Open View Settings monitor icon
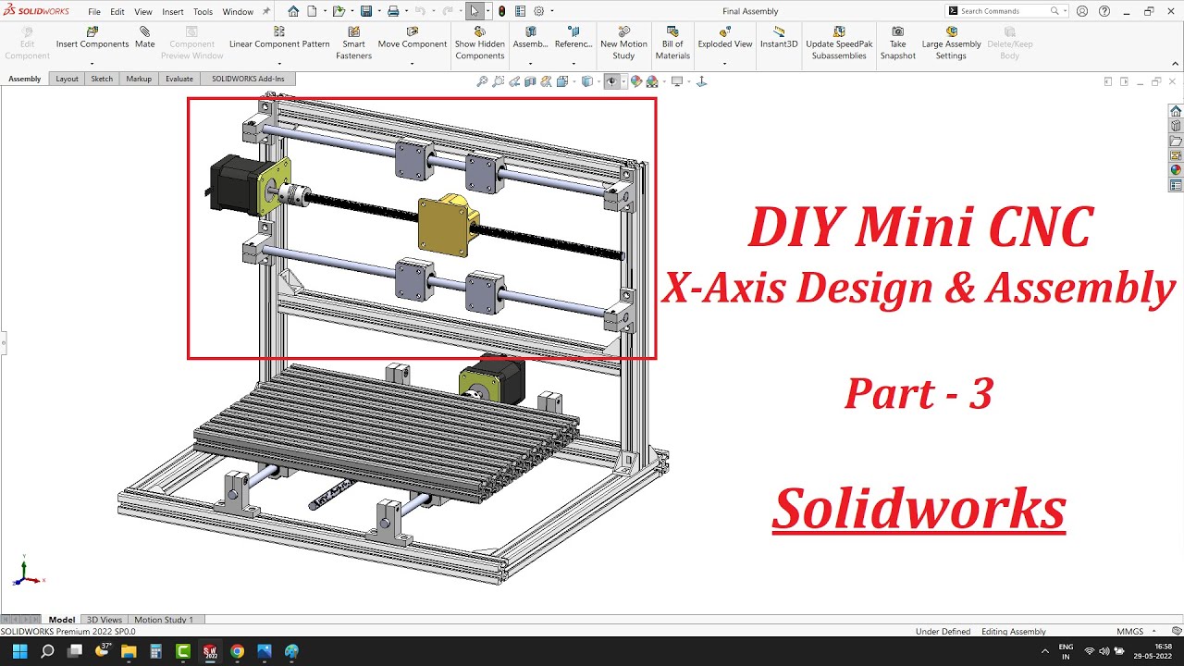 coord(677,81)
